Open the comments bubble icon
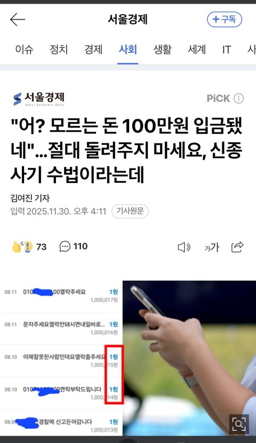The image size is (256, 443). tap(65, 246)
